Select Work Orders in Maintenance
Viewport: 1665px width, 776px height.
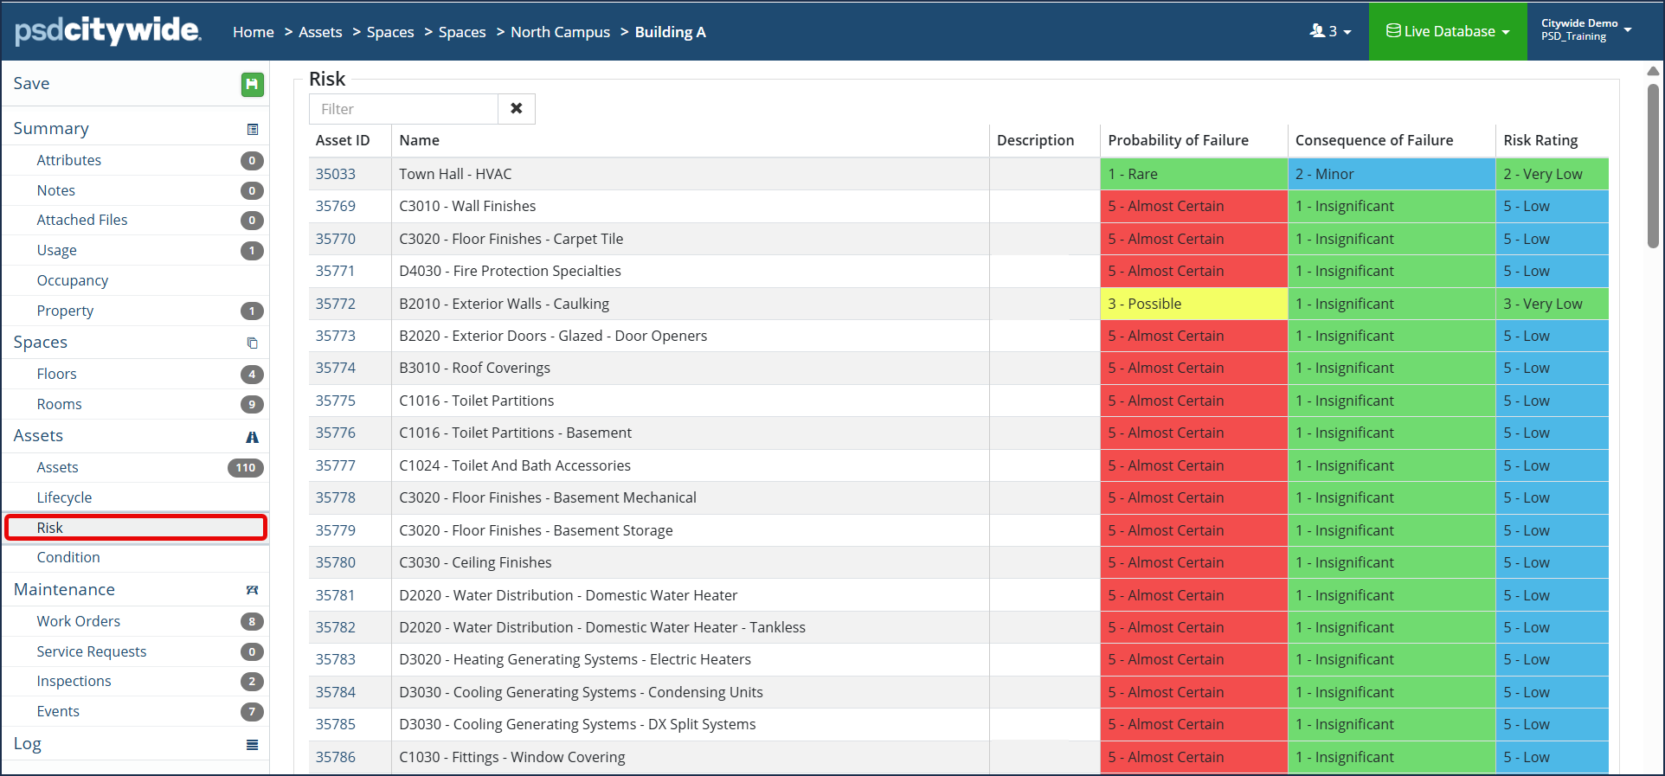pyautogui.click(x=79, y=621)
